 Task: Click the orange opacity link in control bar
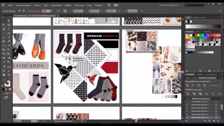(34, 11)
